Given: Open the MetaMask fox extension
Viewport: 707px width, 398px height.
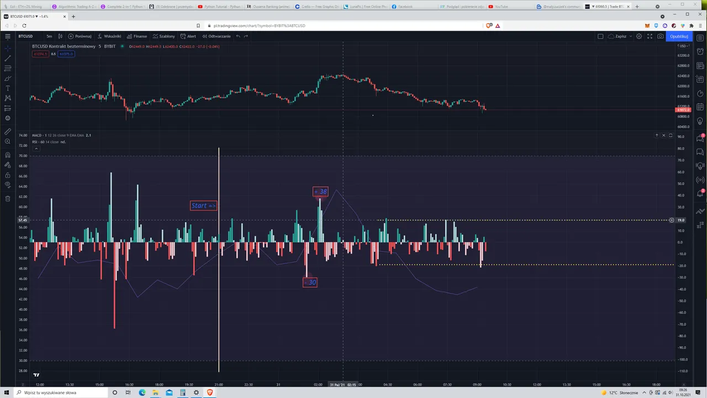Looking at the screenshot, I should click(647, 25).
